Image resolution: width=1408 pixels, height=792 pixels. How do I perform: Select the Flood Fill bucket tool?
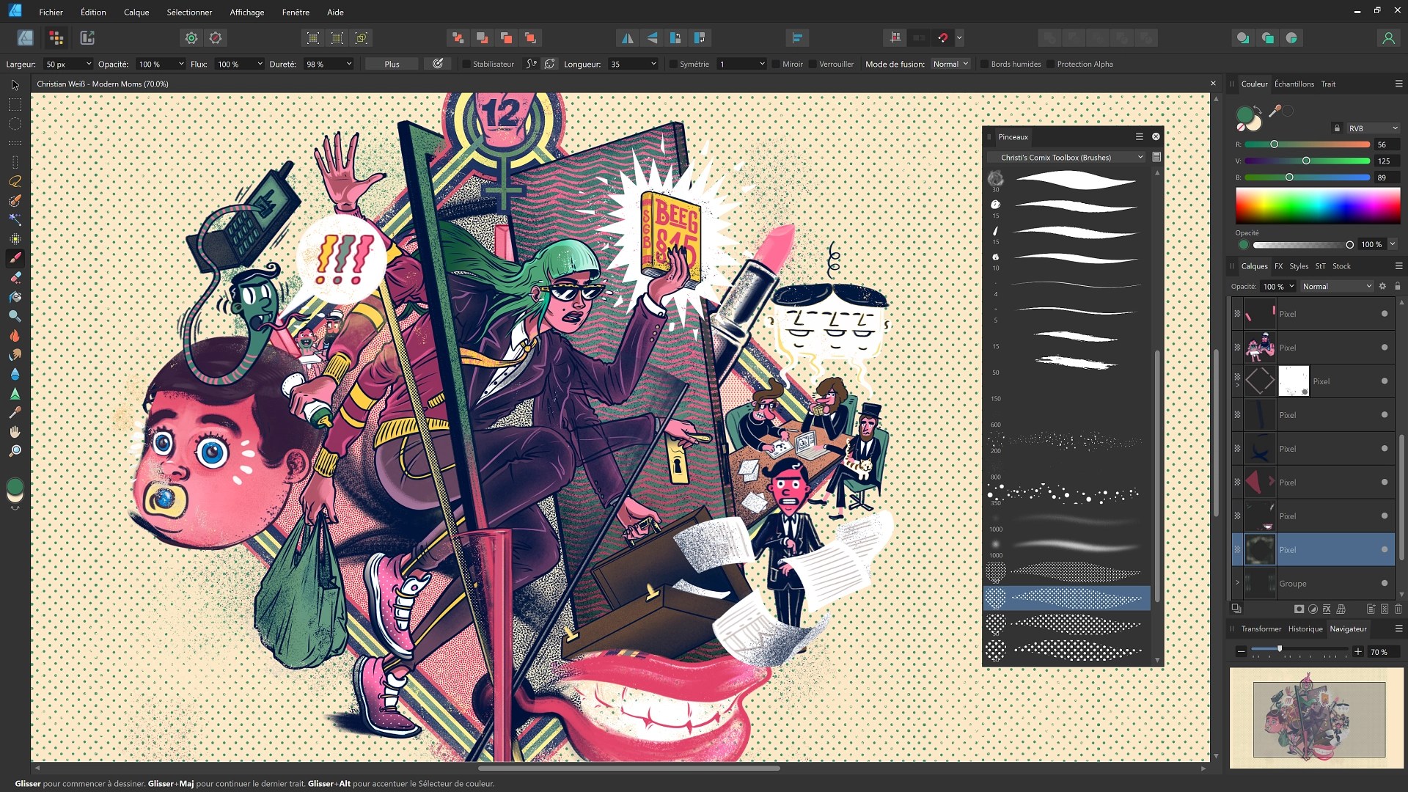click(x=15, y=297)
